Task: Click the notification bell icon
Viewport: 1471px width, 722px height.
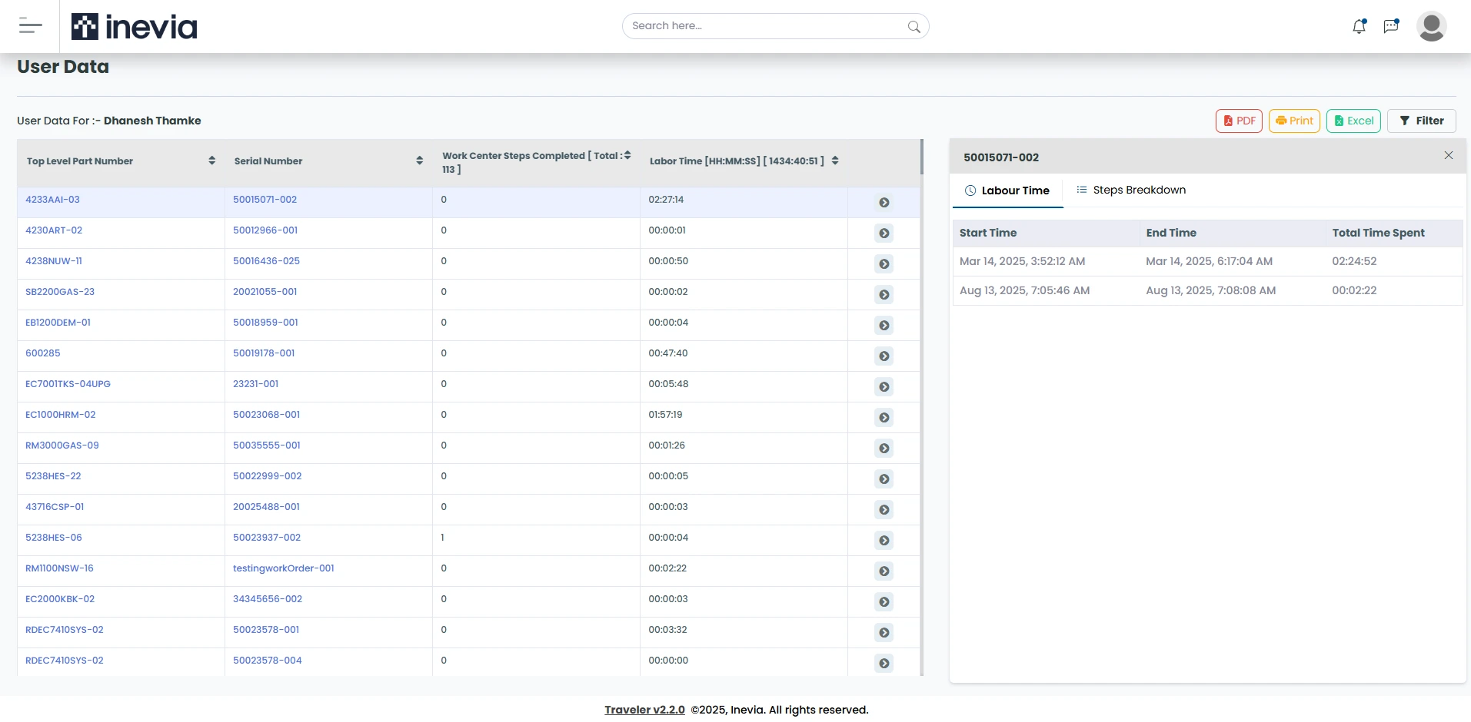Action: point(1359,26)
